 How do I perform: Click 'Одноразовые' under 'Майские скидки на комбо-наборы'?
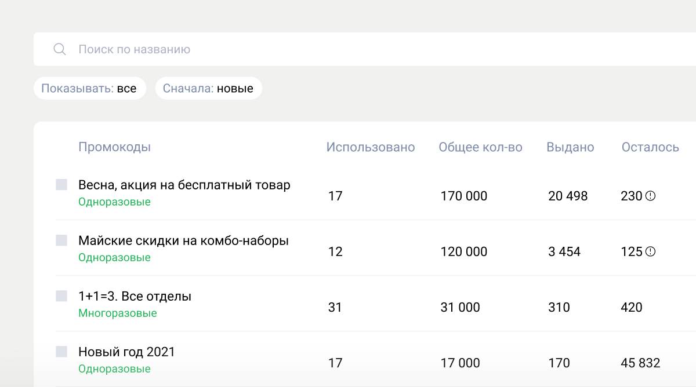[x=114, y=258]
